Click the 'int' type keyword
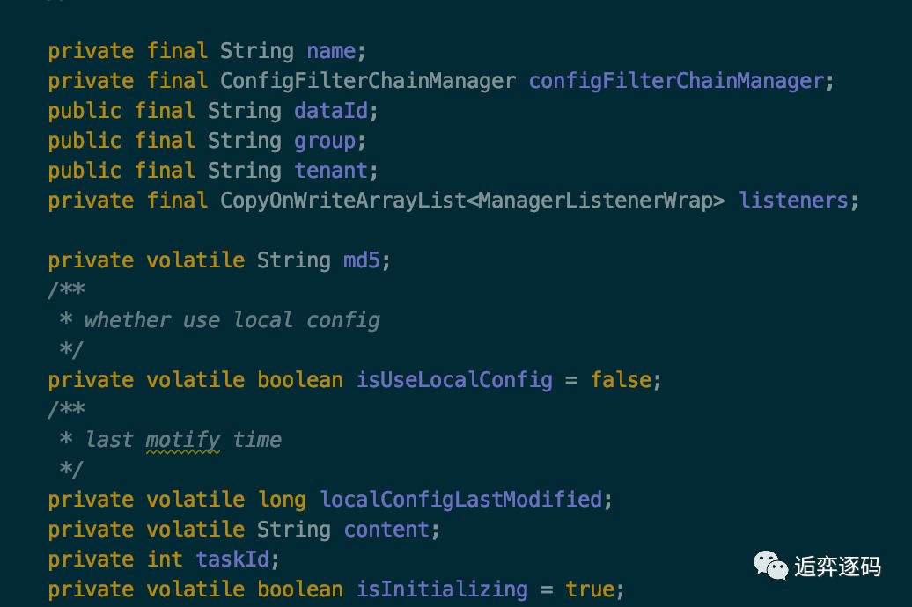Screen dimensions: 912x607 tap(164, 559)
